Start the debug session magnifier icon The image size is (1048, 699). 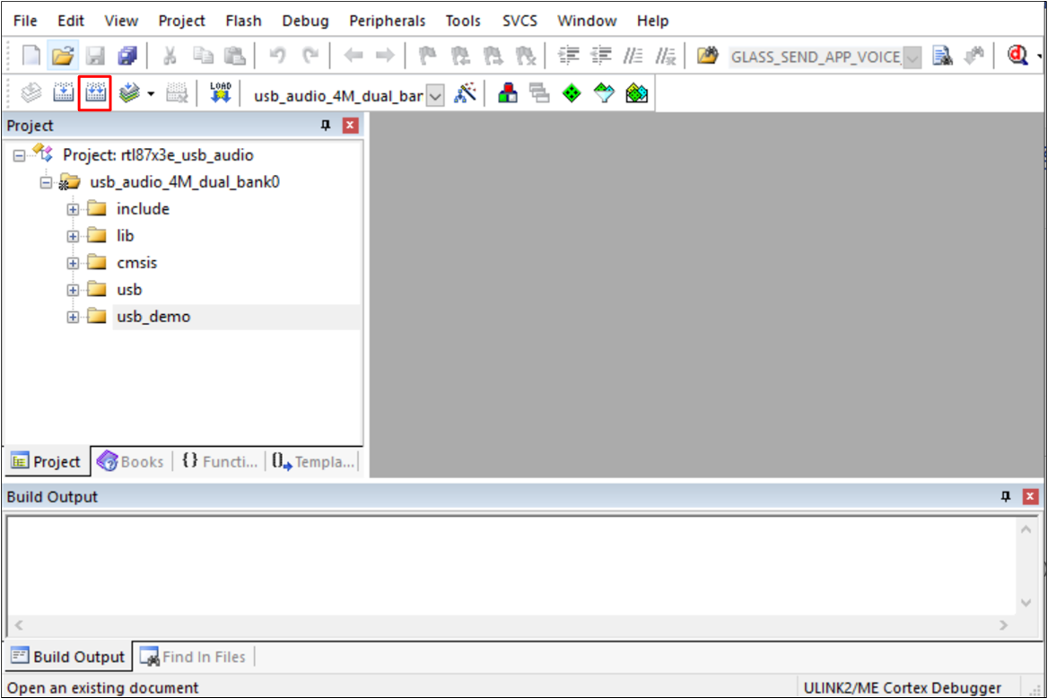(x=1017, y=56)
